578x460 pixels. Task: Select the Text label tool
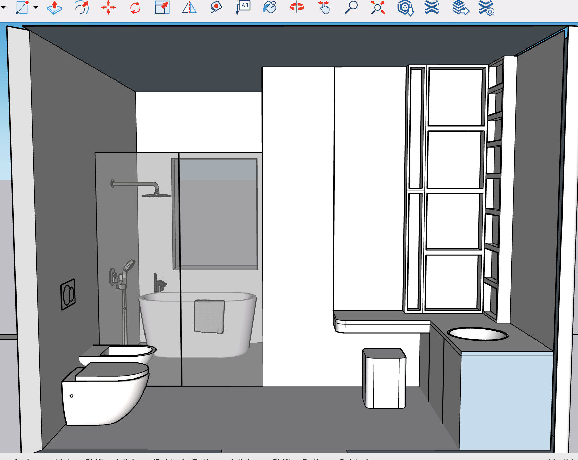(x=243, y=7)
